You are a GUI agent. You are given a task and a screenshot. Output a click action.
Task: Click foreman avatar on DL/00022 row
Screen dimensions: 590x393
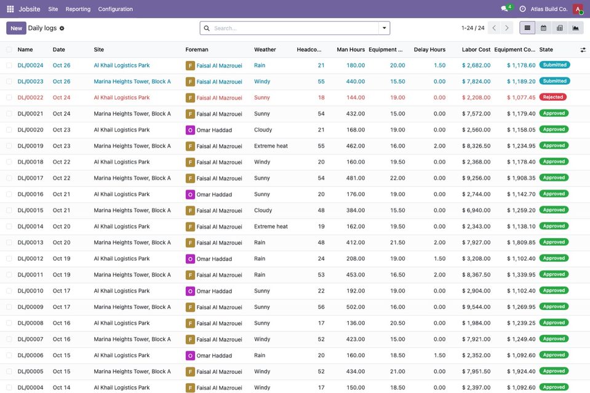[190, 98]
